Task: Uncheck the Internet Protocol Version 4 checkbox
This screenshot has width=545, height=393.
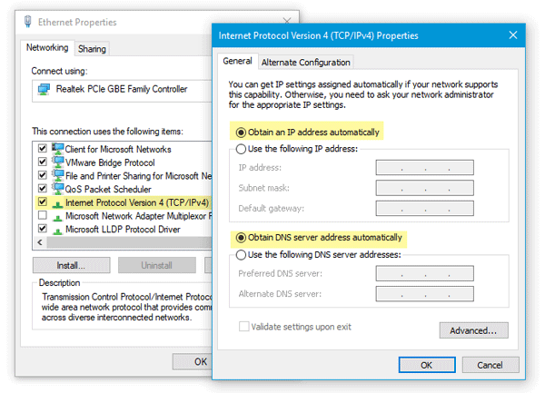Action: point(42,202)
